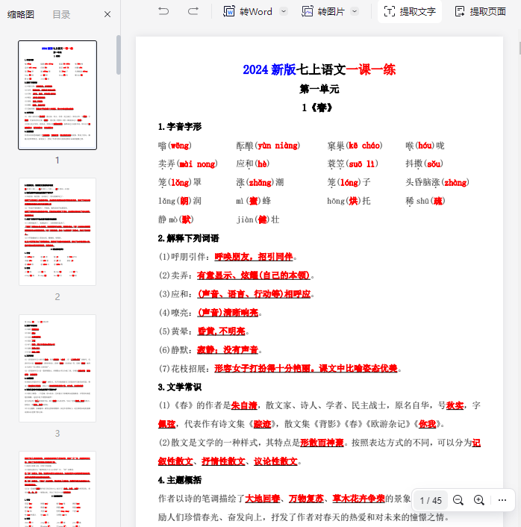Select the page 1 thumbnail
Viewport: 521px width, 527px height.
pos(57,95)
